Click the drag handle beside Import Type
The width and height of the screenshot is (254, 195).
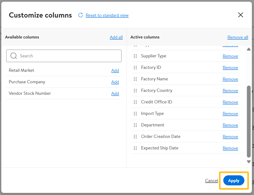click(x=135, y=114)
